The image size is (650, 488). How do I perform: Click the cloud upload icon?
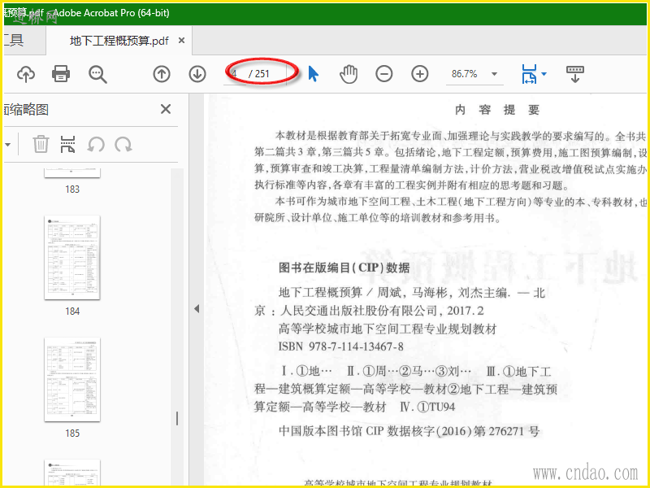pyautogui.click(x=26, y=74)
